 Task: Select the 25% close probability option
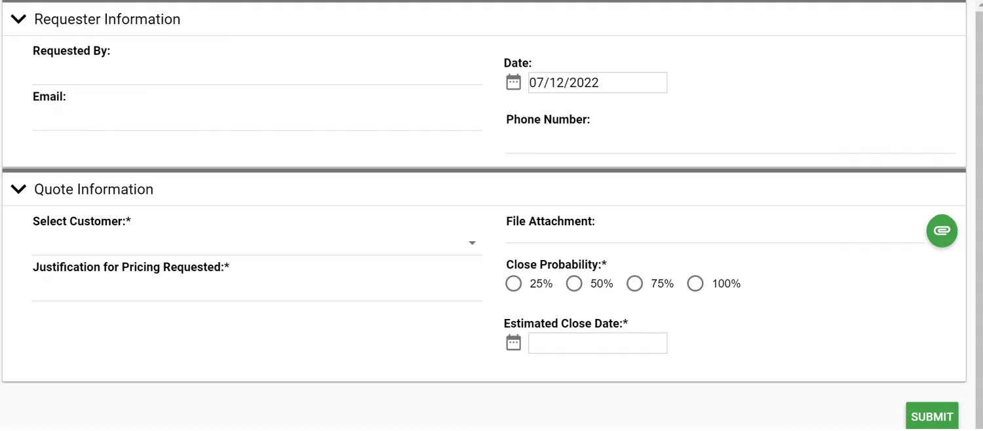(x=514, y=284)
